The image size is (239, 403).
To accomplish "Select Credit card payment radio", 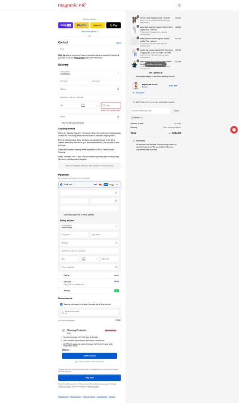I will coord(61,184).
